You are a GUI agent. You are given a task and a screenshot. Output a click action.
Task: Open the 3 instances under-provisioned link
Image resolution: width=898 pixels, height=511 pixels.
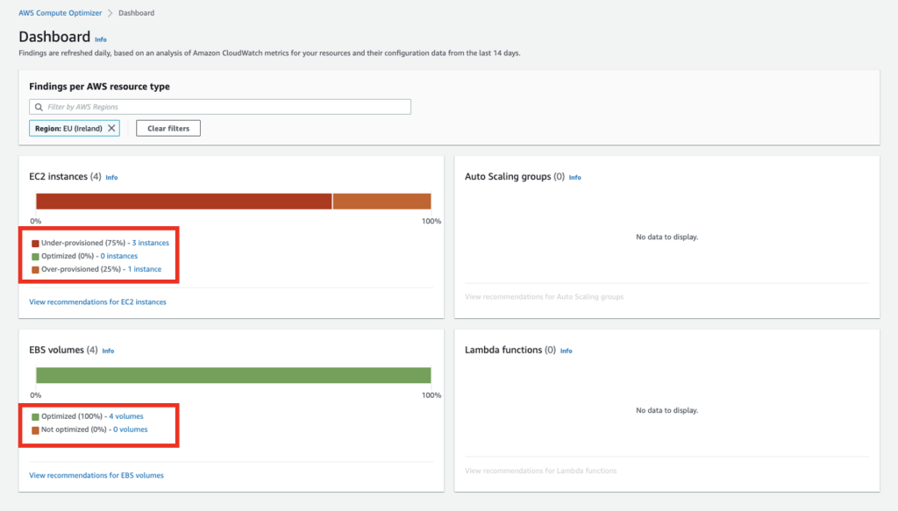(x=150, y=242)
